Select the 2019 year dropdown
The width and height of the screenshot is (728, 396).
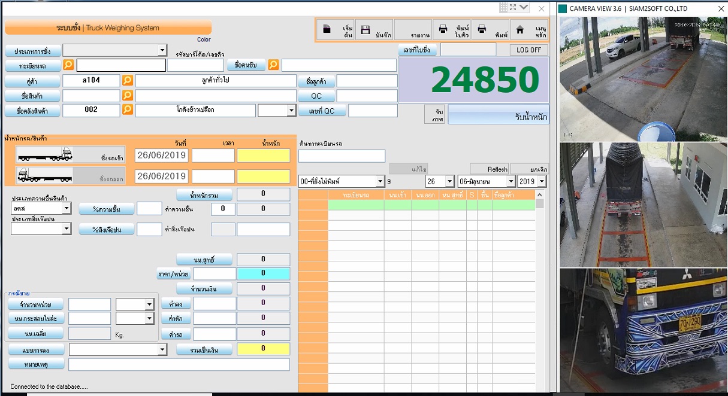coord(541,181)
